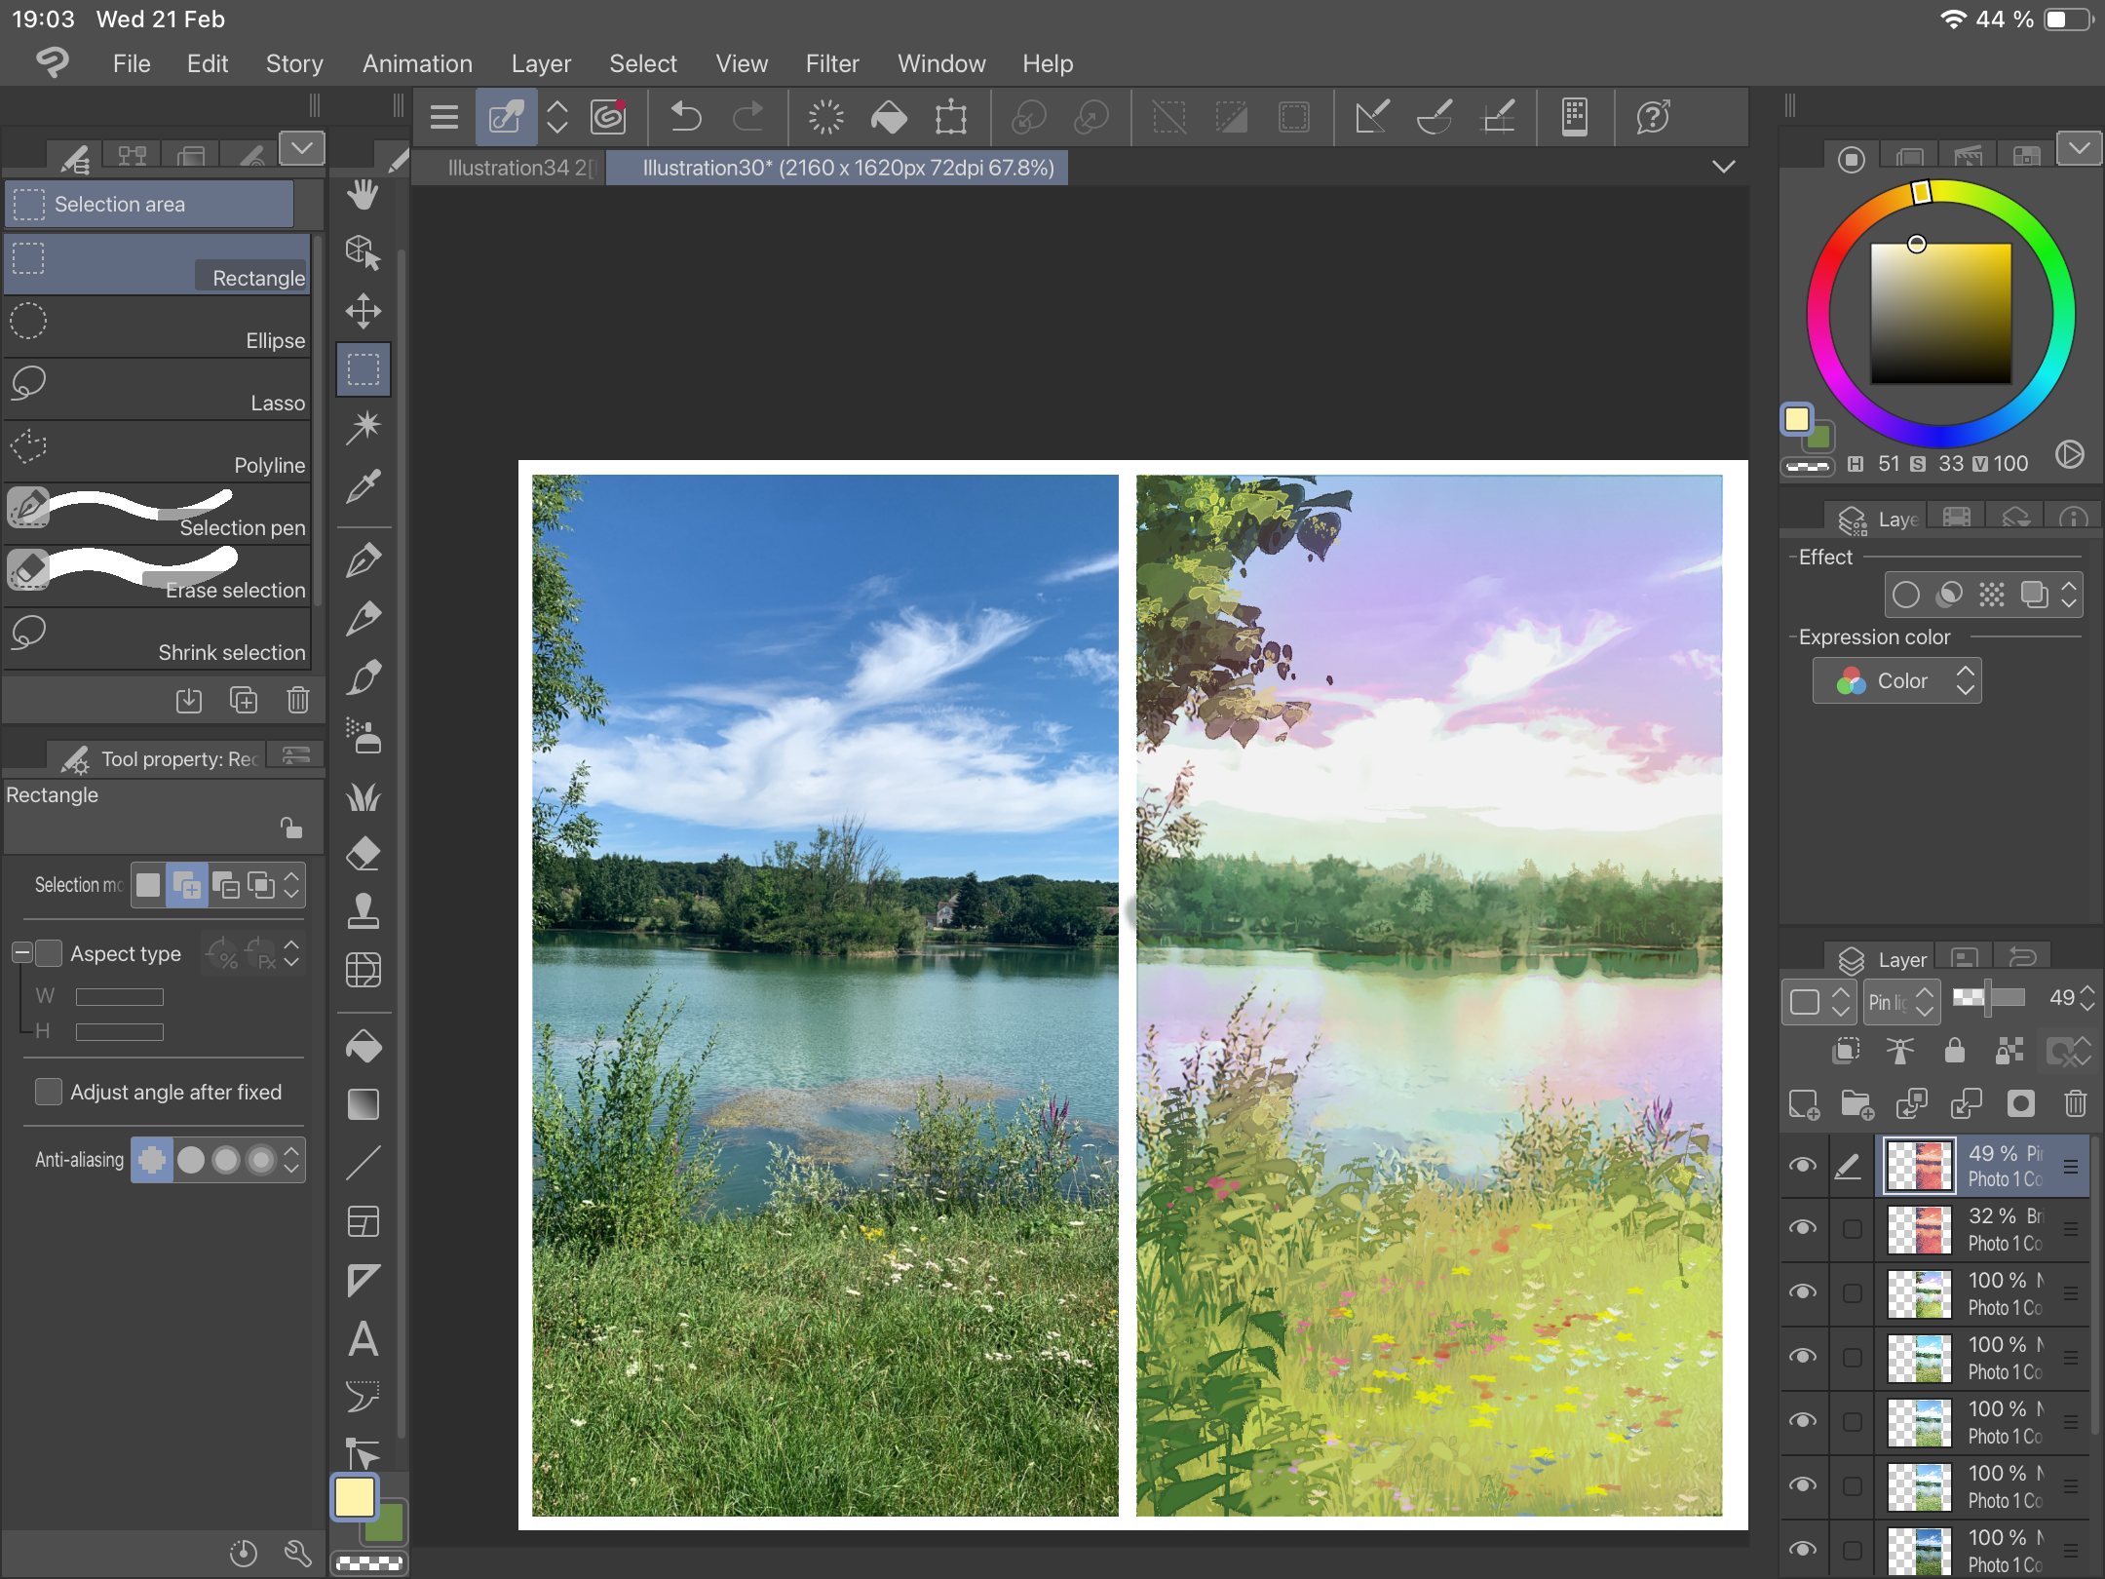Open the Filter menu
This screenshot has height=1579, width=2105.
pyautogui.click(x=831, y=63)
